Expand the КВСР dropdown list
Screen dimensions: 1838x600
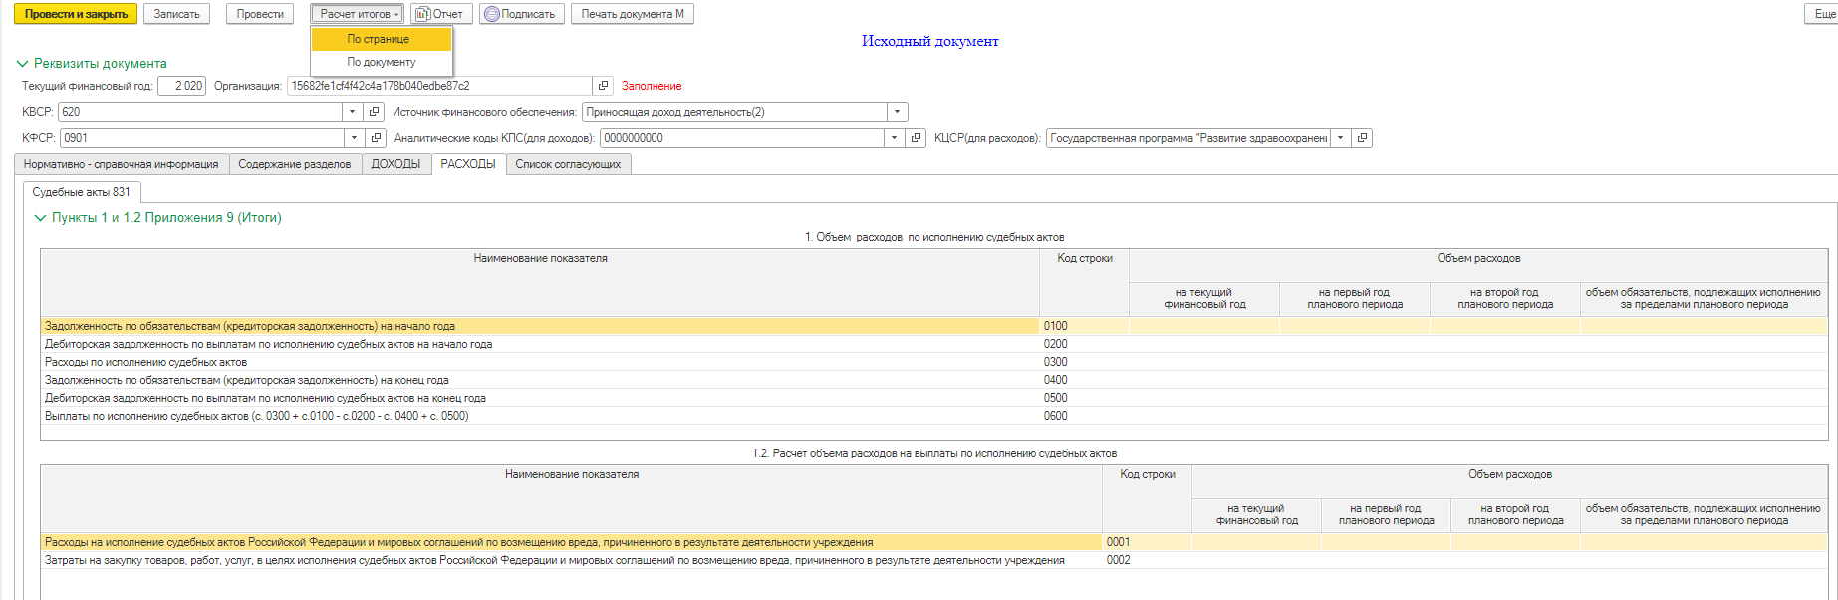(x=353, y=112)
